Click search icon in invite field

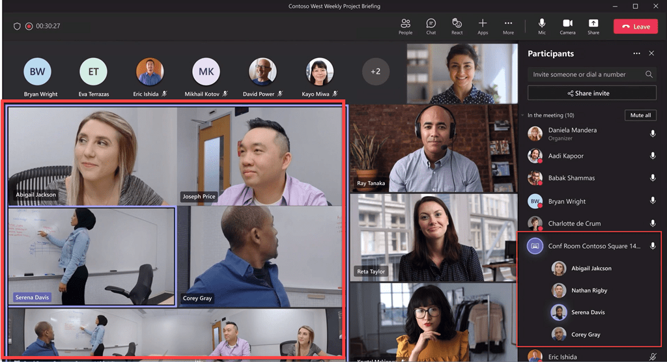(649, 74)
